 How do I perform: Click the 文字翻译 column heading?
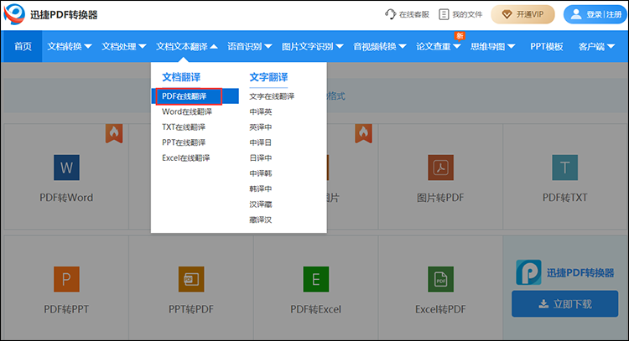(x=268, y=77)
